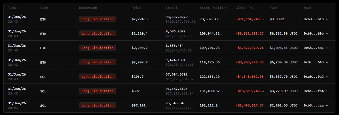Open transaction hash 0xb8...caa arrow link
Viewport: 339px width, 115px height.
[x=316, y=105]
